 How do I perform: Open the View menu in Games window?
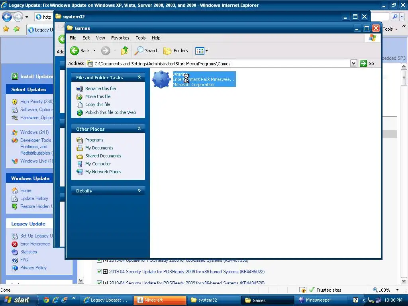100,38
